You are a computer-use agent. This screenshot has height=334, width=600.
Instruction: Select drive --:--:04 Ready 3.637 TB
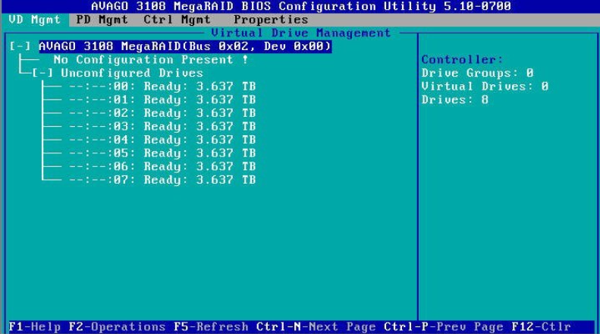tap(162, 140)
